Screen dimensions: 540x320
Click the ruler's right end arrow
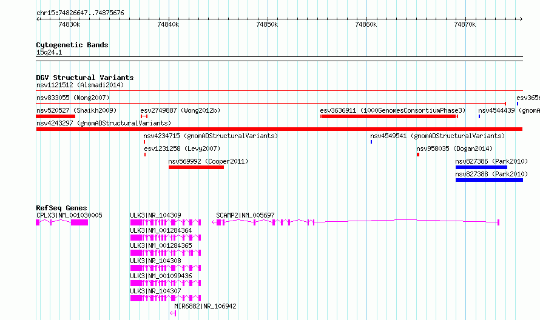pos(521,19)
